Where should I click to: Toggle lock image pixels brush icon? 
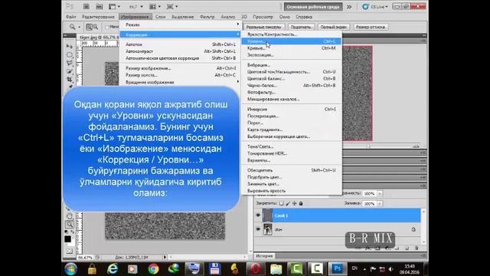[288, 203]
